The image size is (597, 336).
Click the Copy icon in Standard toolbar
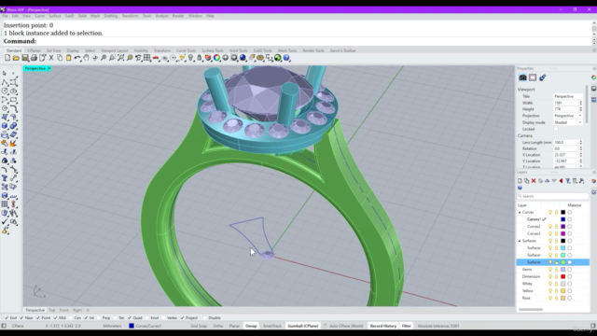pos(60,58)
